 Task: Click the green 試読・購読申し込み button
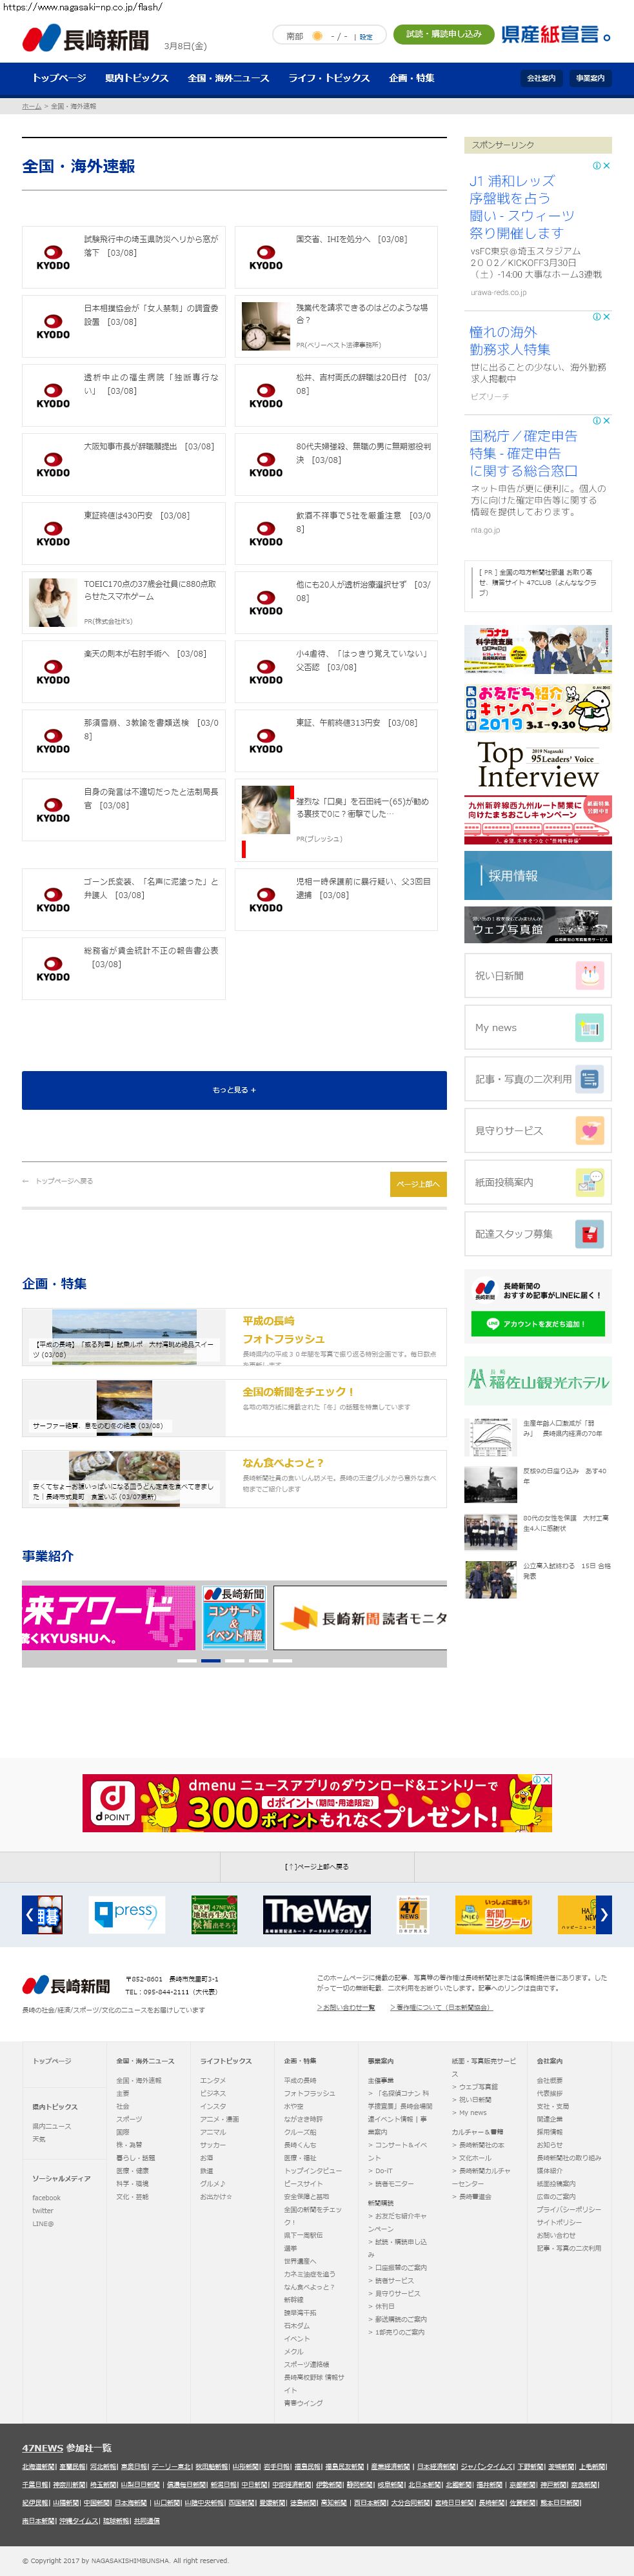coord(443,34)
